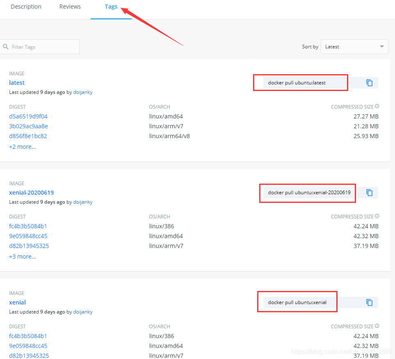Switch to the Description tab
Viewport: 395px width, 359px height.
26,7
